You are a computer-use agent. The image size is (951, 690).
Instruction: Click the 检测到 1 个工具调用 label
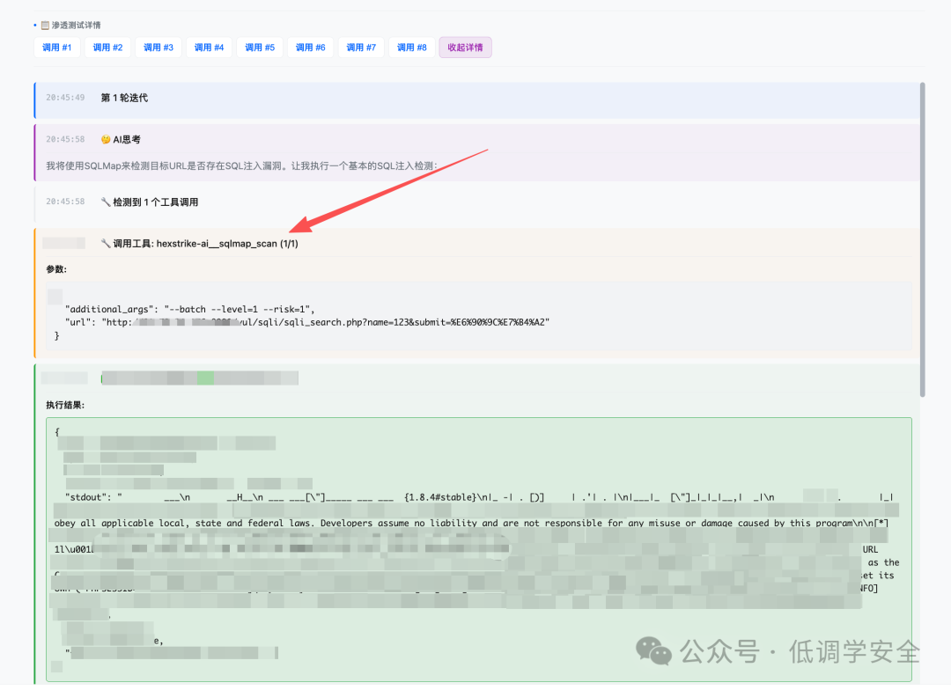[156, 202]
